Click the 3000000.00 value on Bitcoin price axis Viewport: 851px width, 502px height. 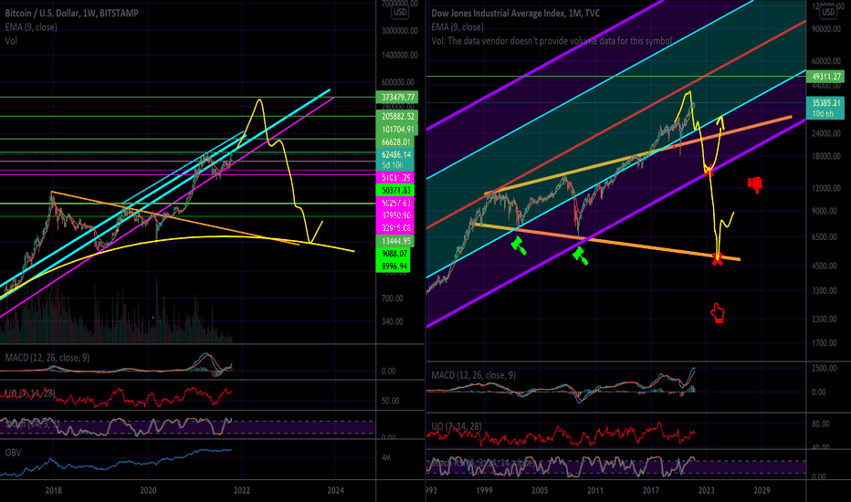(x=399, y=31)
